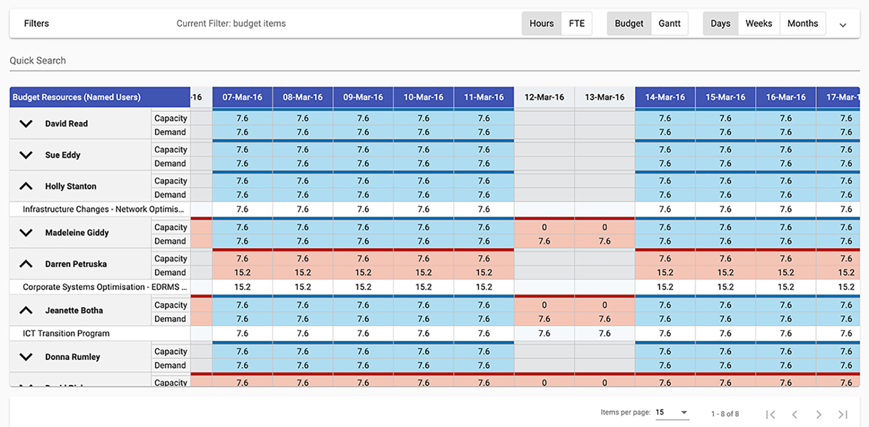Image resolution: width=869 pixels, height=427 pixels.
Task: Open the items per page dropdown
Action: click(672, 412)
